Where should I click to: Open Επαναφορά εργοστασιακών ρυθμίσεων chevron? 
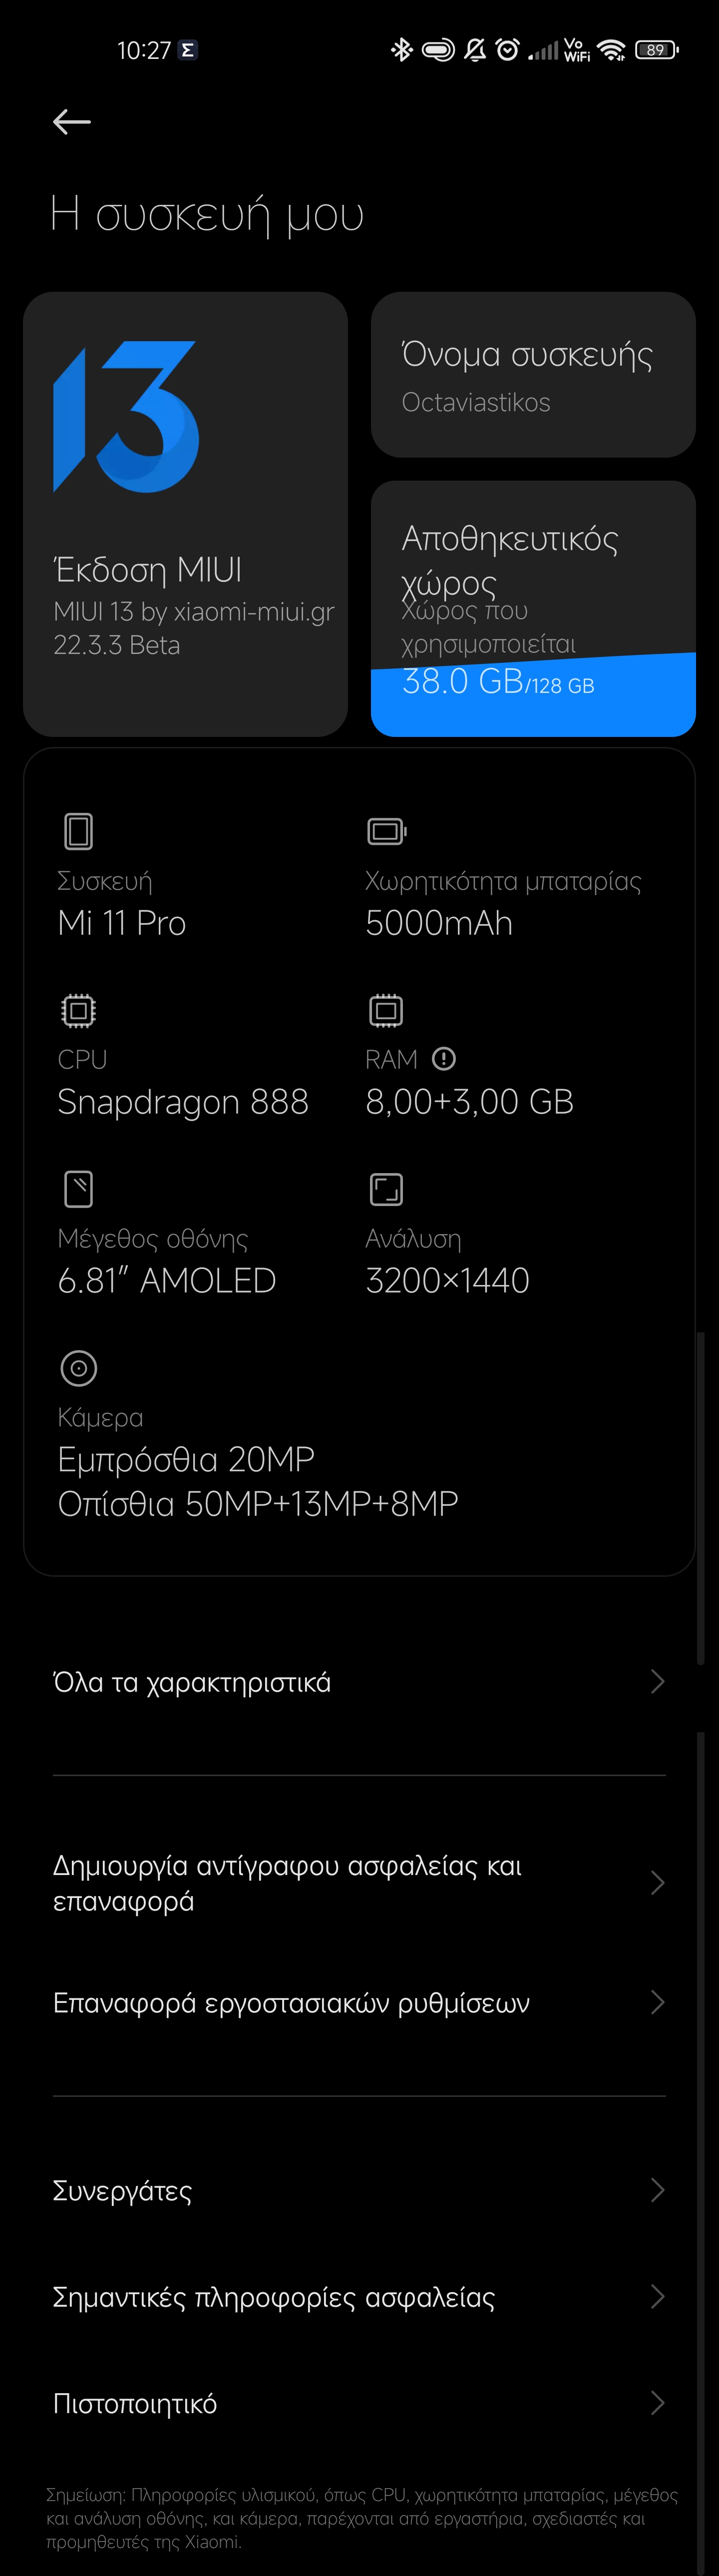pos(657,2002)
